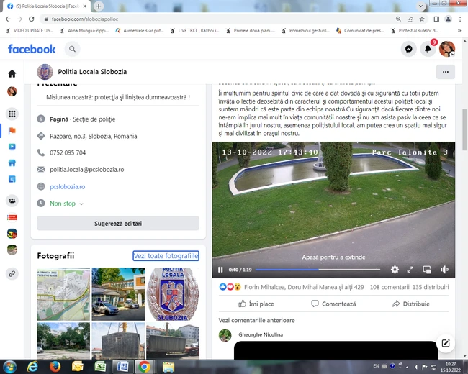Open profile avatar shortcut in left sidebar
468x374 pixels.
point(12,91)
